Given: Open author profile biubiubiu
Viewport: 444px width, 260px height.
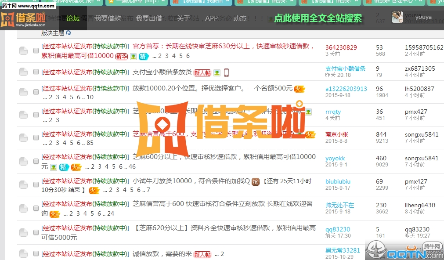Looking at the screenshot, I should click(338, 181).
